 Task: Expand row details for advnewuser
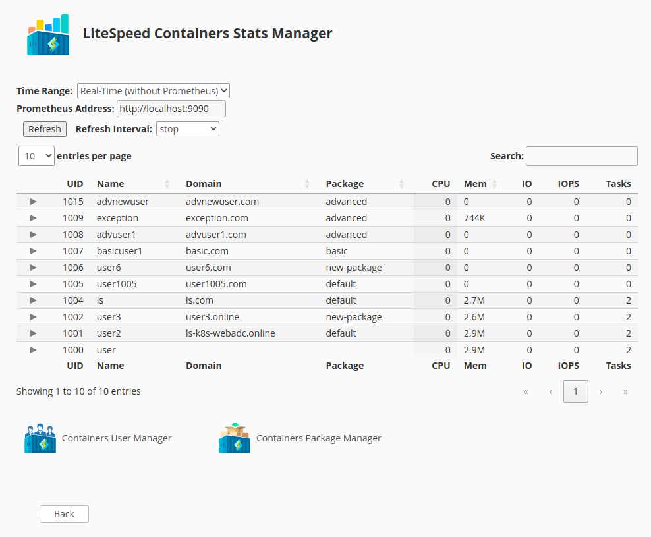[x=34, y=202]
